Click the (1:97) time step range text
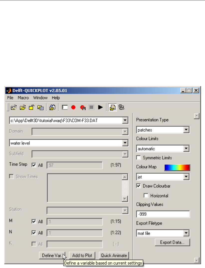The width and height of the screenshot is (205, 268). click(x=116, y=165)
